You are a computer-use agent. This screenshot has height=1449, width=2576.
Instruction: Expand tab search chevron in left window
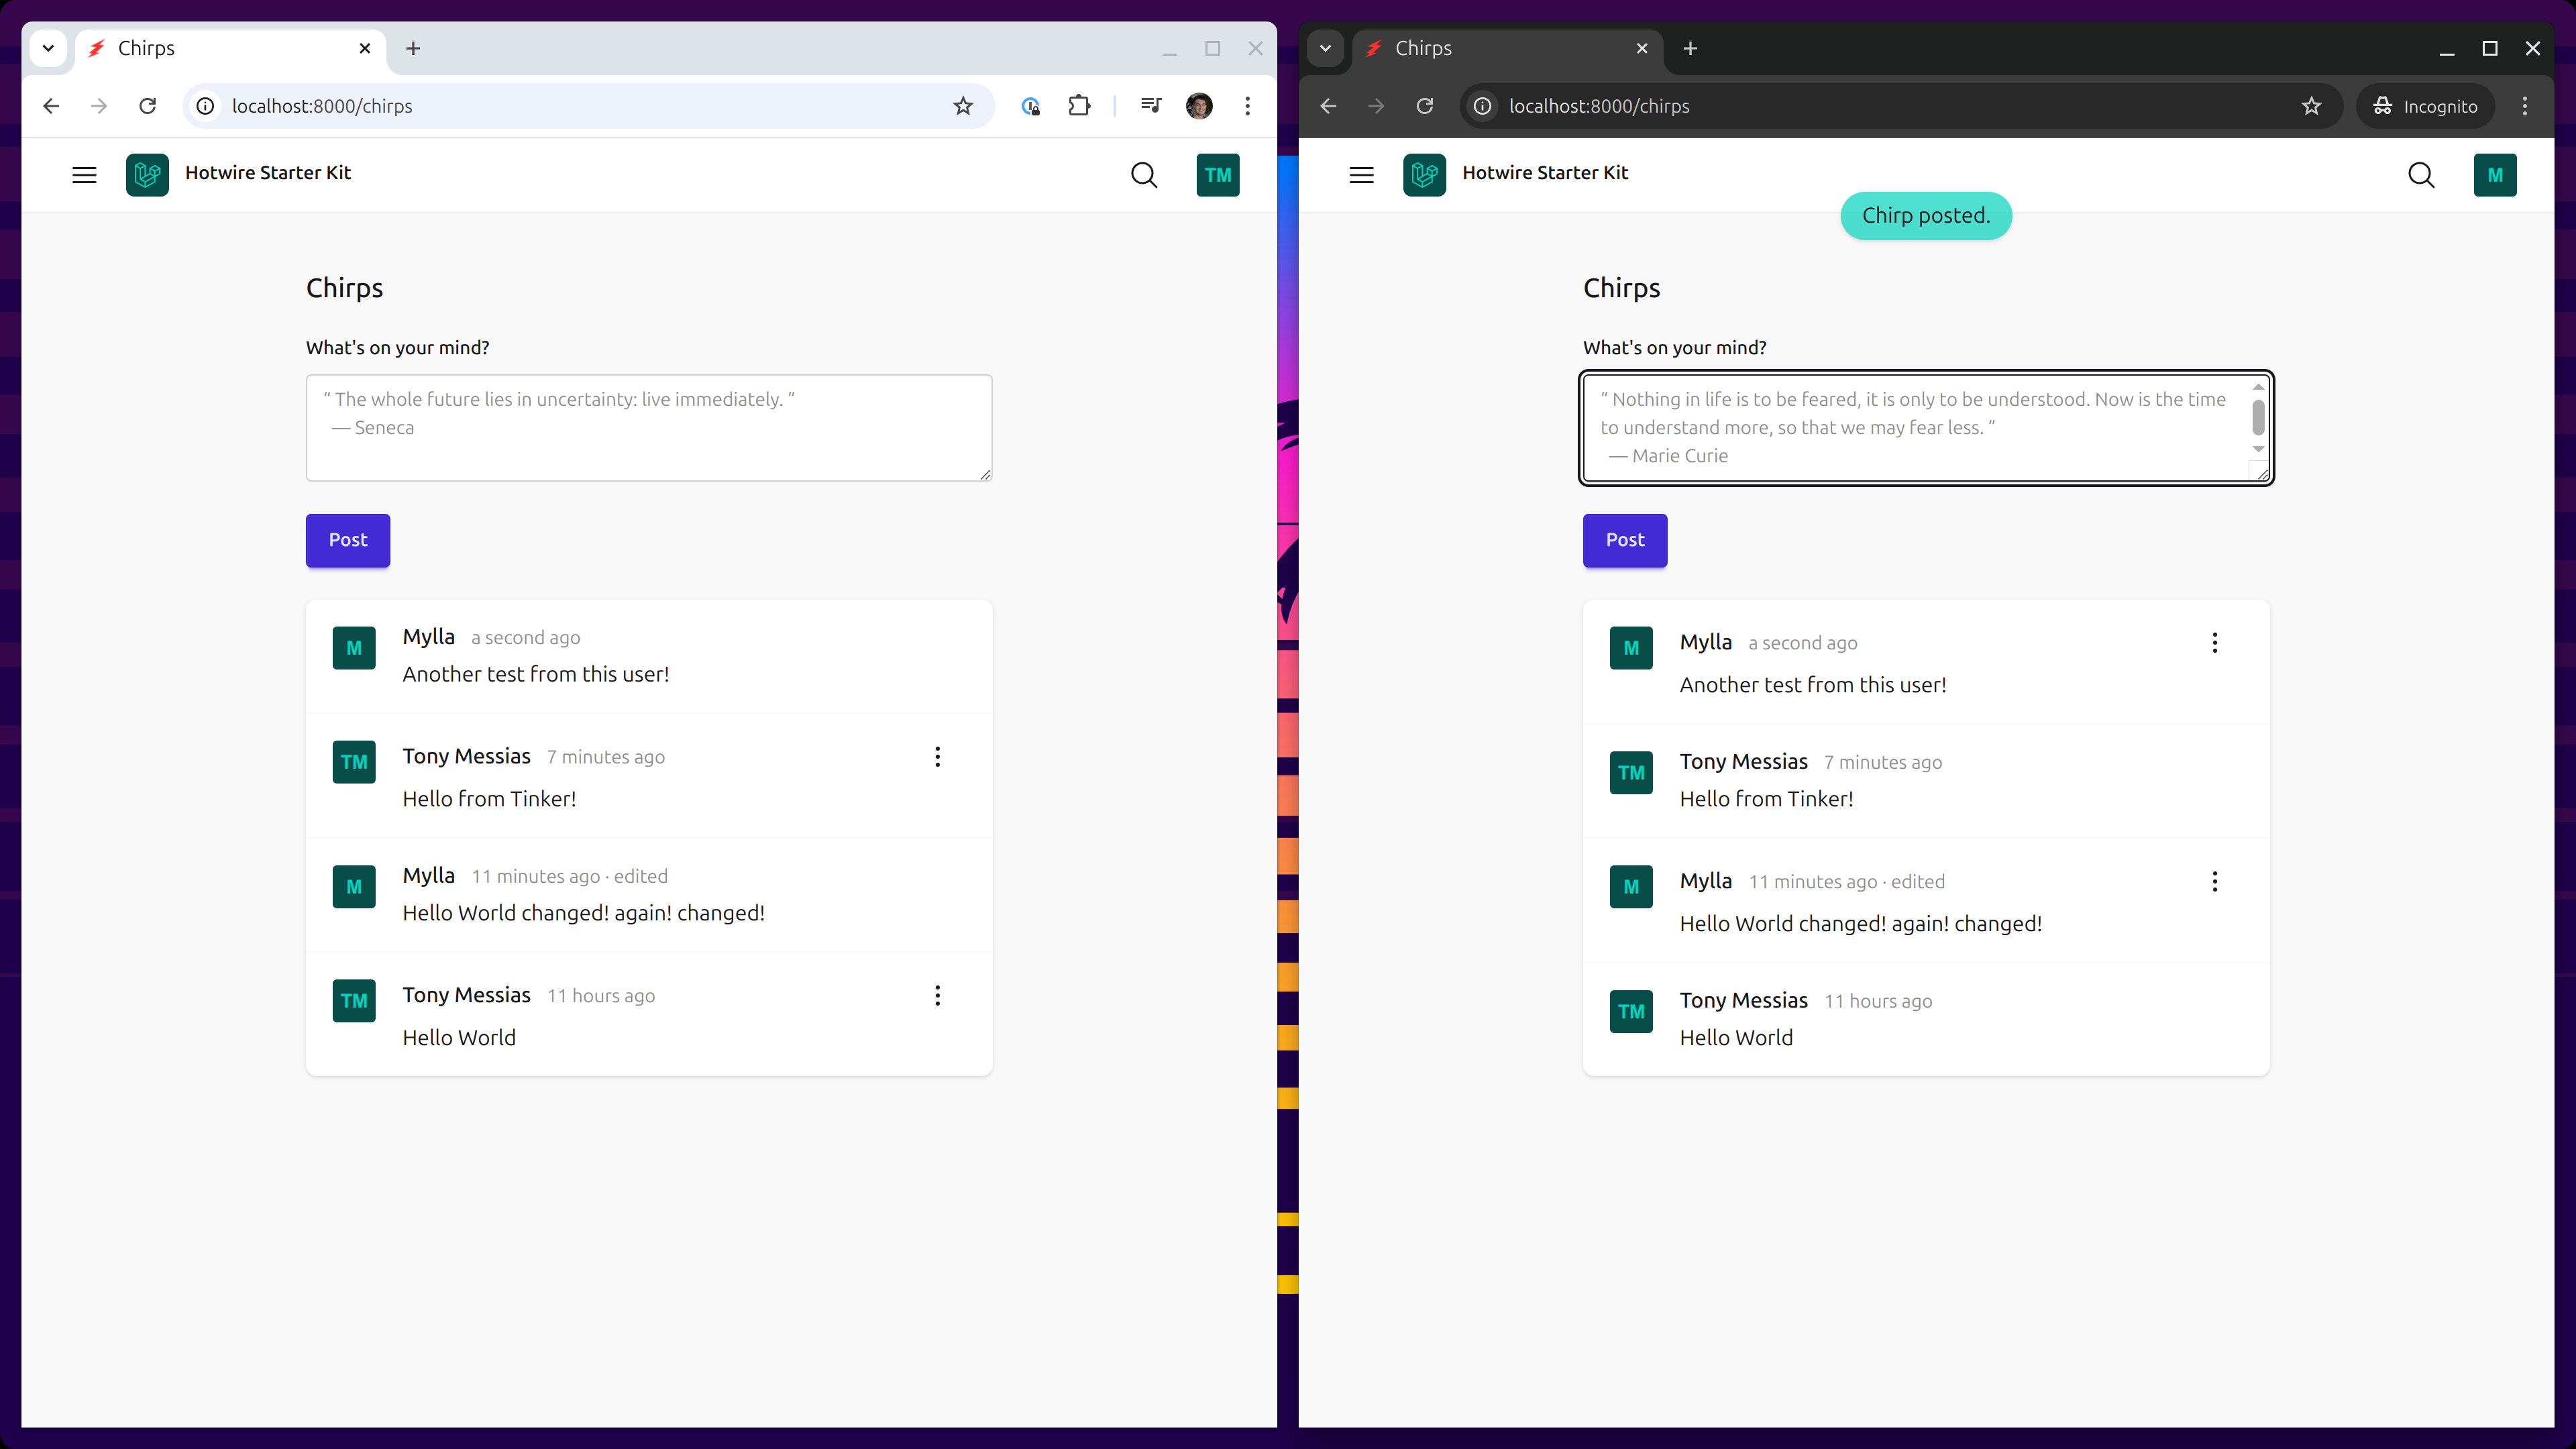(x=48, y=48)
